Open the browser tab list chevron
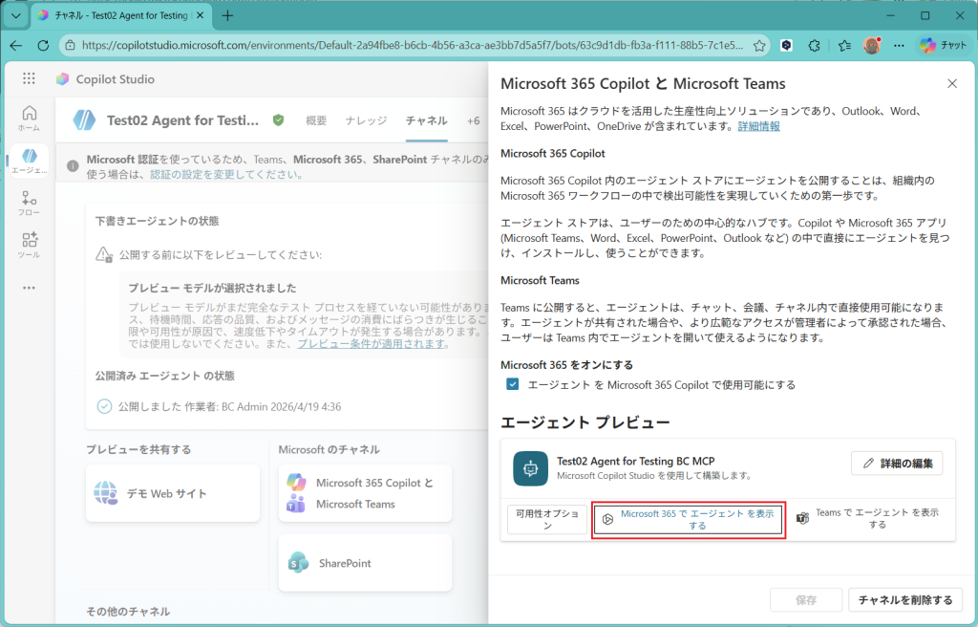 coord(15,16)
